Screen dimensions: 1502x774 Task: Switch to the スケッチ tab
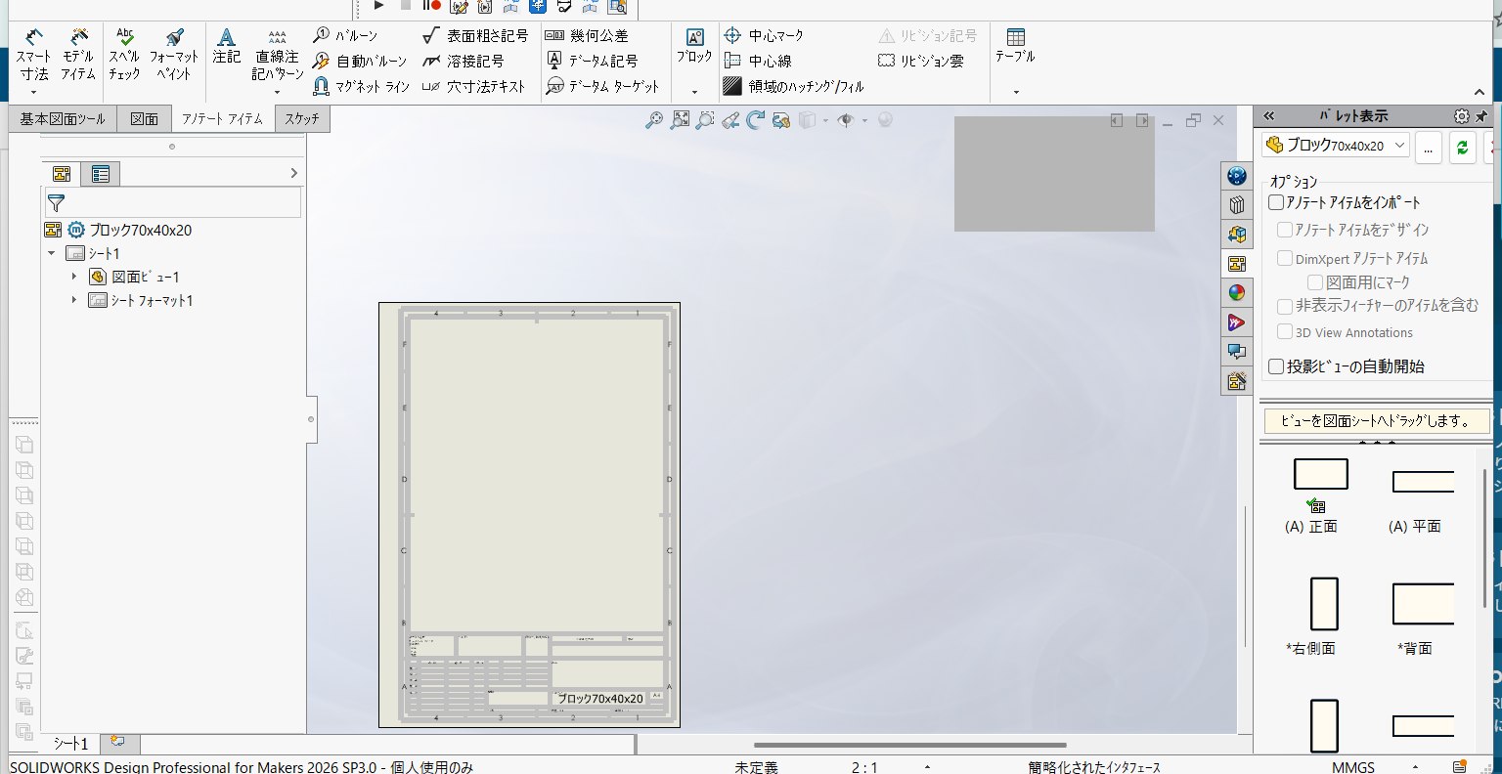coord(302,119)
